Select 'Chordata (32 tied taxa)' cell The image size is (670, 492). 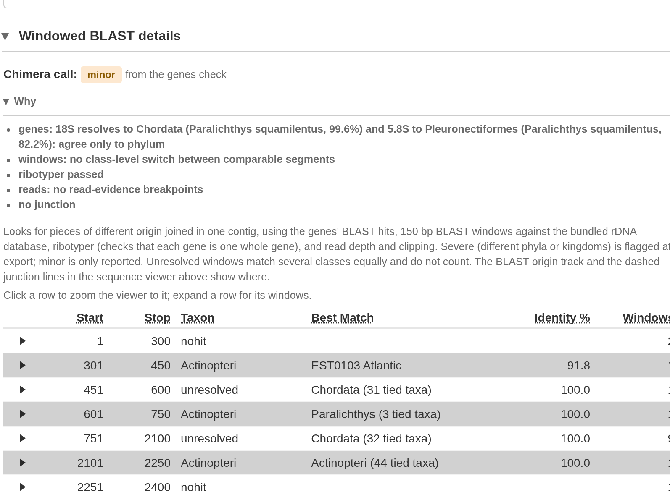tap(371, 439)
